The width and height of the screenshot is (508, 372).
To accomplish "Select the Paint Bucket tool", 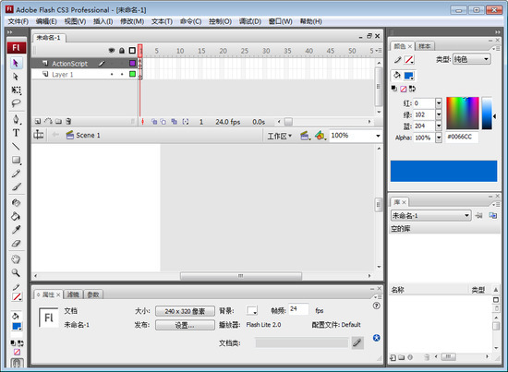I will [16, 216].
